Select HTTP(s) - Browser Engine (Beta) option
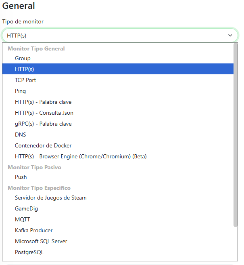 coord(81,157)
